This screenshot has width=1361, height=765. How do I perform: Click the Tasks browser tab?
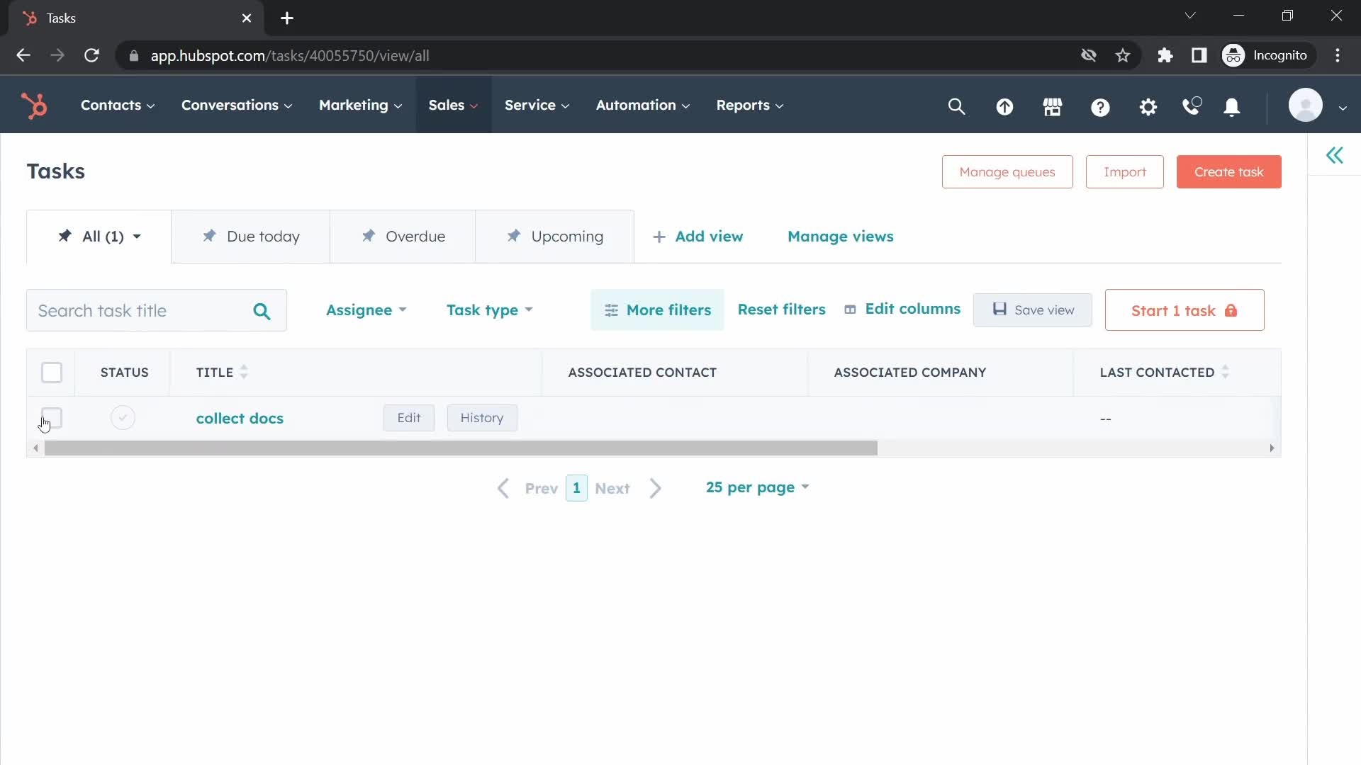pos(135,18)
